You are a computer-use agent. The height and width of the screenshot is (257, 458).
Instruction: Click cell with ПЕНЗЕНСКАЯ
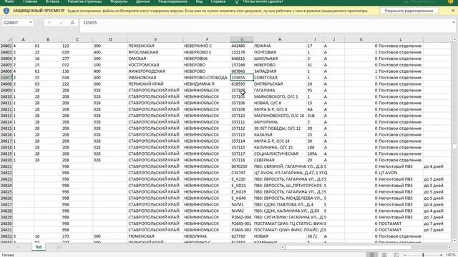[x=155, y=46]
